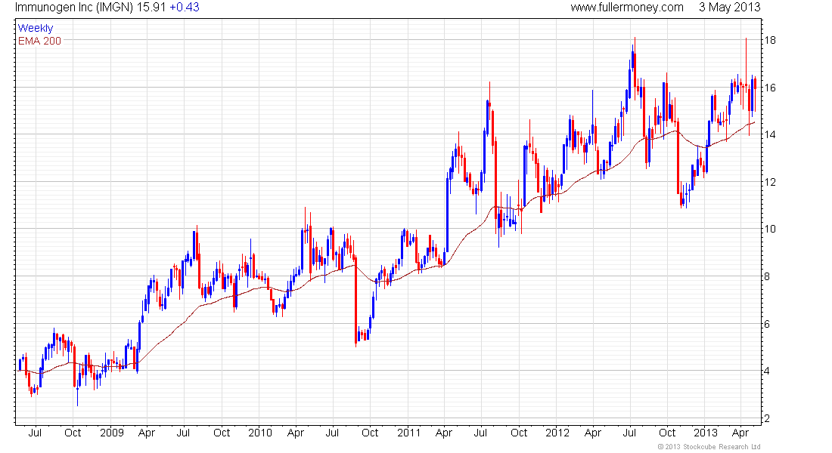Click the 2010 year marker on time axis
Viewport: 832px width, 453px height.
[260, 433]
